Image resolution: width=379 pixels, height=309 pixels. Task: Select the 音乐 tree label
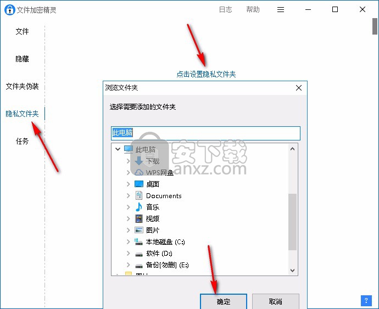point(153,207)
